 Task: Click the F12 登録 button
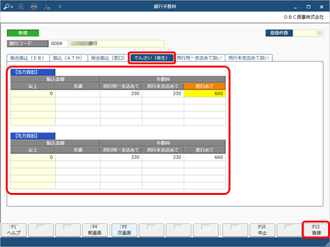click(317, 230)
